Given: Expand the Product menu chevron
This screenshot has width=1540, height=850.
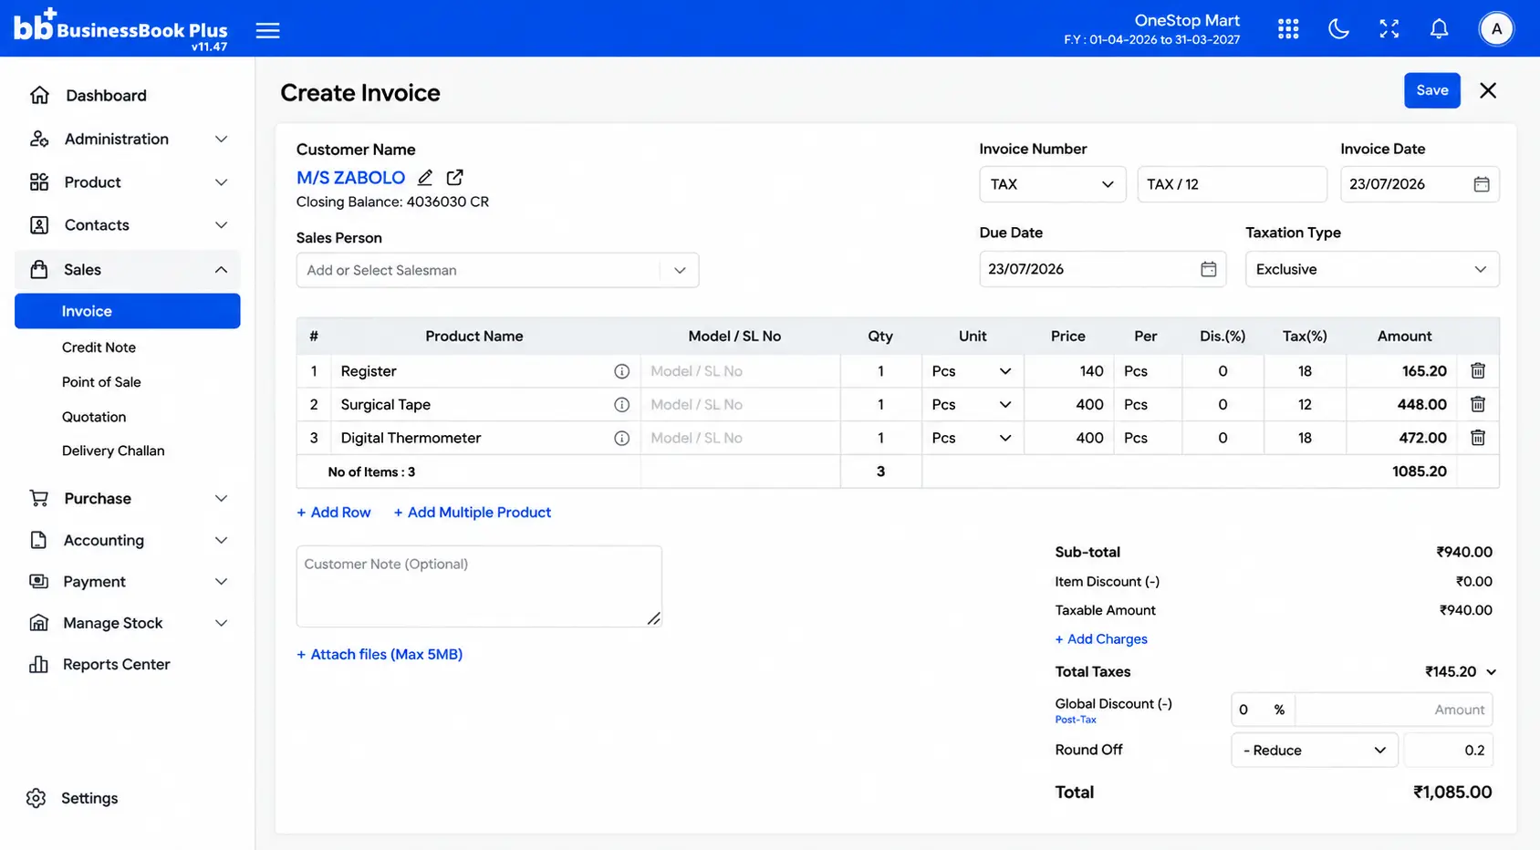Looking at the screenshot, I should (x=221, y=182).
